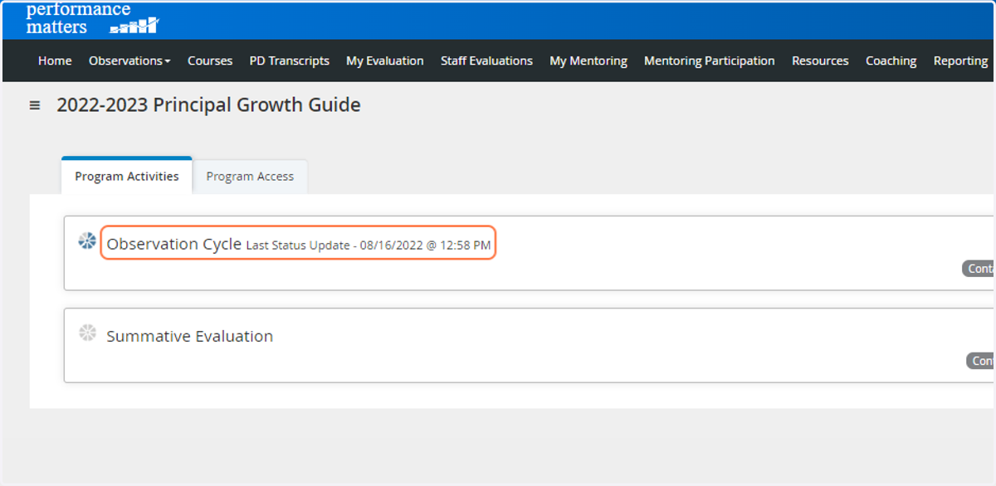
Task: Open Staff Evaluations
Action: click(486, 61)
